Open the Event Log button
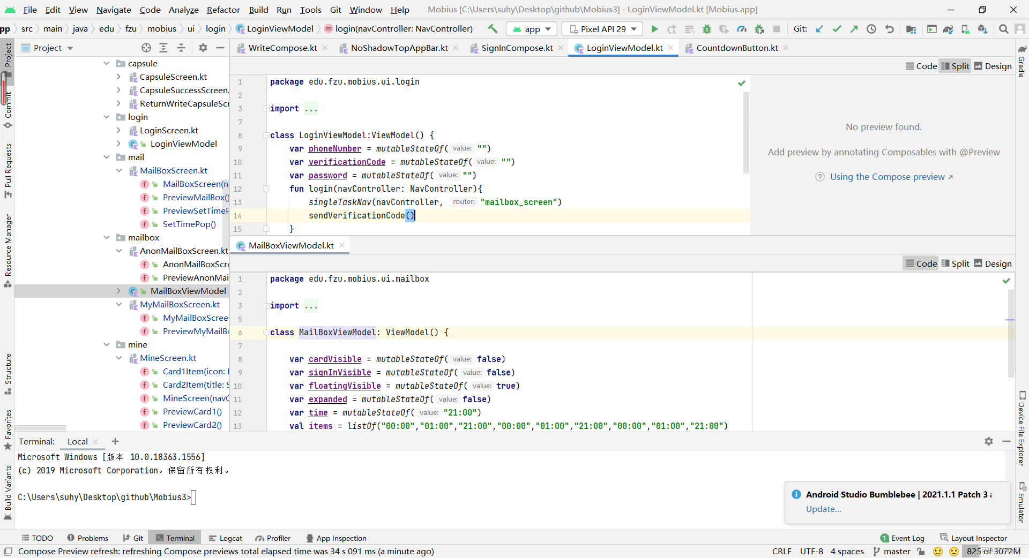This screenshot has width=1029, height=558. [x=903, y=538]
